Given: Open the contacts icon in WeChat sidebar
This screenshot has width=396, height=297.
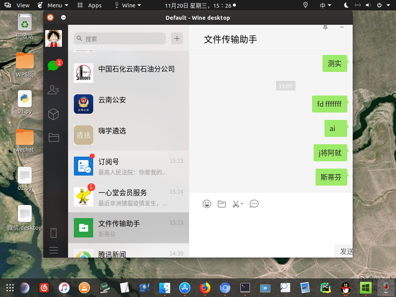Looking at the screenshot, I should 53,90.
